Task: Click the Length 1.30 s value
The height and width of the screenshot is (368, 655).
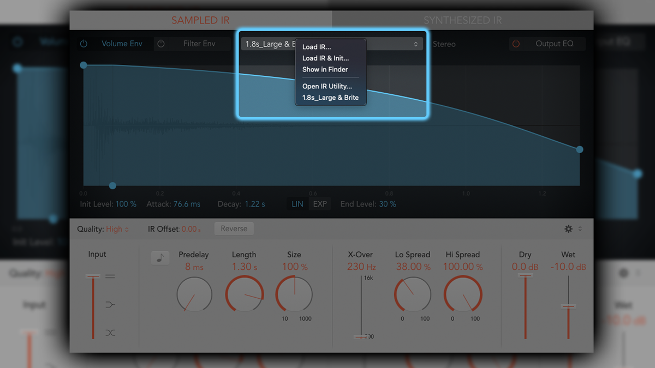Action: click(x=244, y=267)
